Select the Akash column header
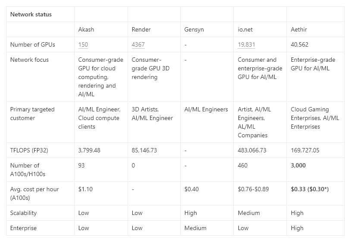Screen dimensions: 351x240 click(86, 29)
